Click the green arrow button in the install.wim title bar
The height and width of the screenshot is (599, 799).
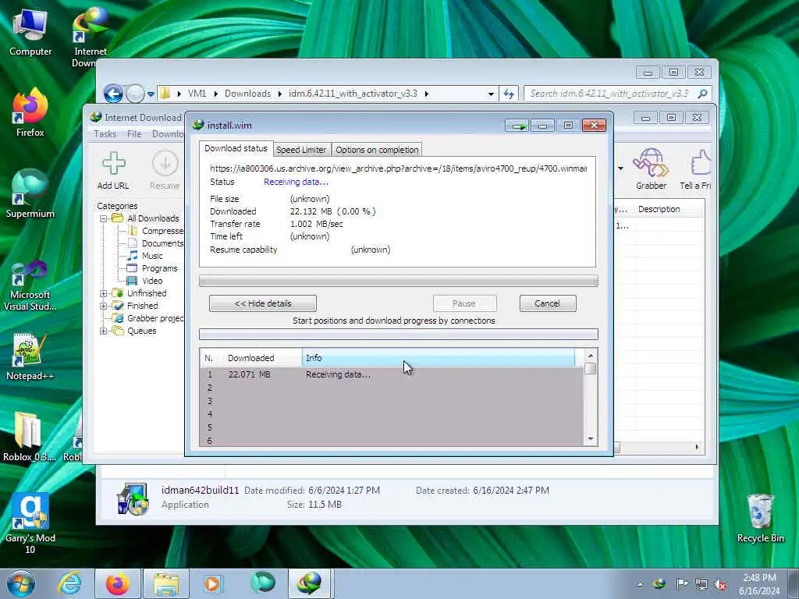(518, 126)
